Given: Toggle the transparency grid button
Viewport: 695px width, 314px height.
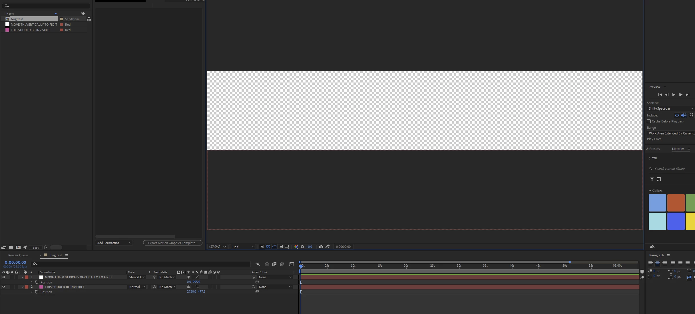Looking at the screenshot, I should pos(268,247).
